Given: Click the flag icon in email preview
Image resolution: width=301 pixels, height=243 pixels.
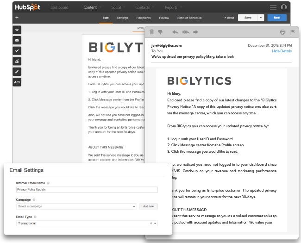Looking at the screenshot, I should 293,32.
